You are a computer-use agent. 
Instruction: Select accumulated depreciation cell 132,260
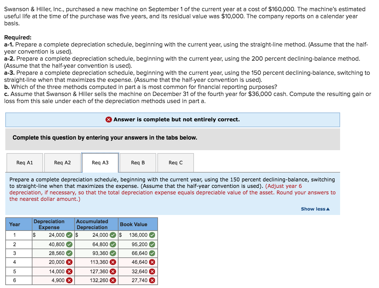coord(96,280)
